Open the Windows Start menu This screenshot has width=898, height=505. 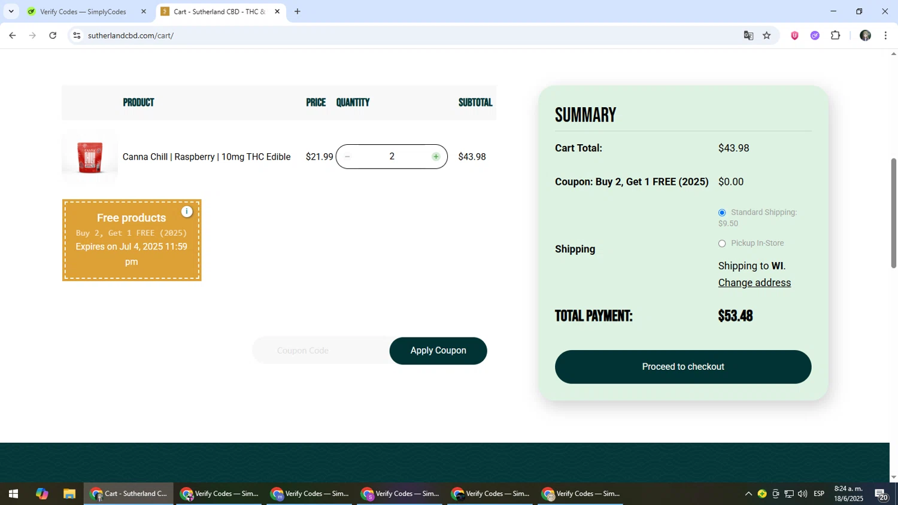13,494
